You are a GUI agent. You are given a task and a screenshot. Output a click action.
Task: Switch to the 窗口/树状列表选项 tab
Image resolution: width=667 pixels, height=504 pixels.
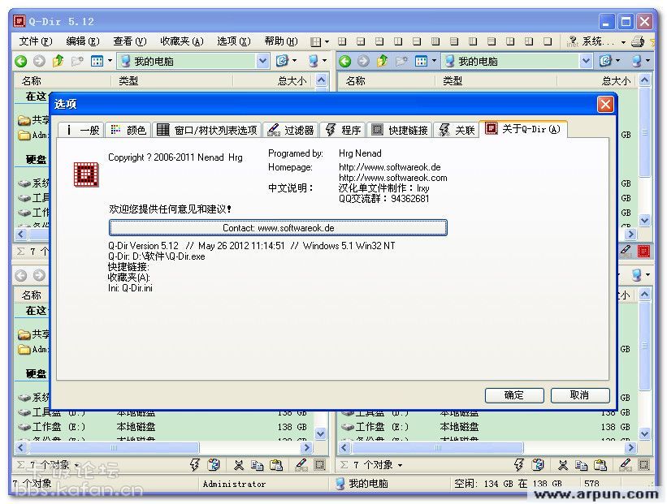click(206, 130)
